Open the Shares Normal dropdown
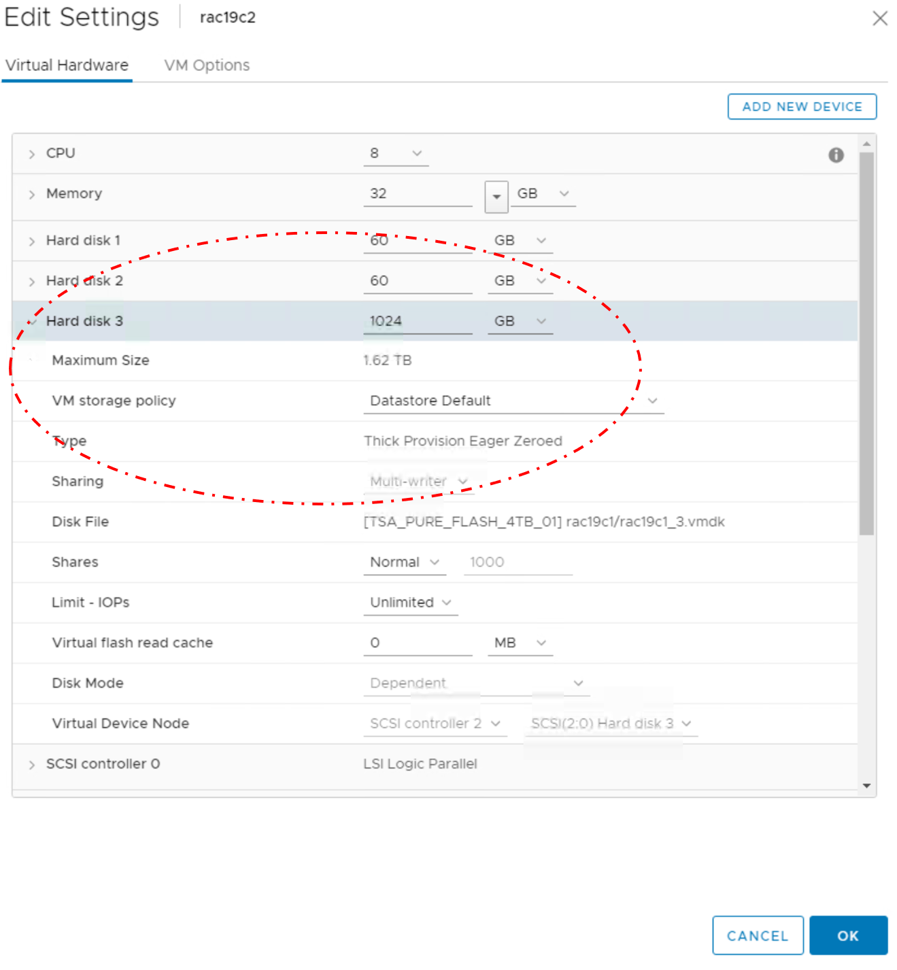This screenshot has width=897, height=970. [405, 563]
